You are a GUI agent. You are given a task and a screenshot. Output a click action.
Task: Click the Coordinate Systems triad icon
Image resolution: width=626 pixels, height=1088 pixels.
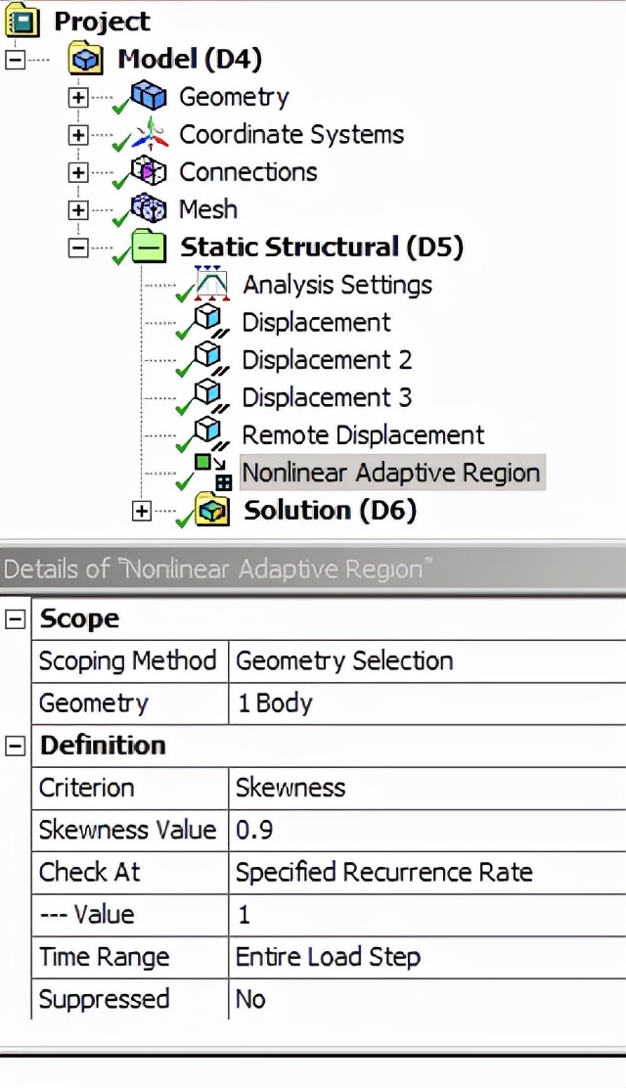click(150, 134)
